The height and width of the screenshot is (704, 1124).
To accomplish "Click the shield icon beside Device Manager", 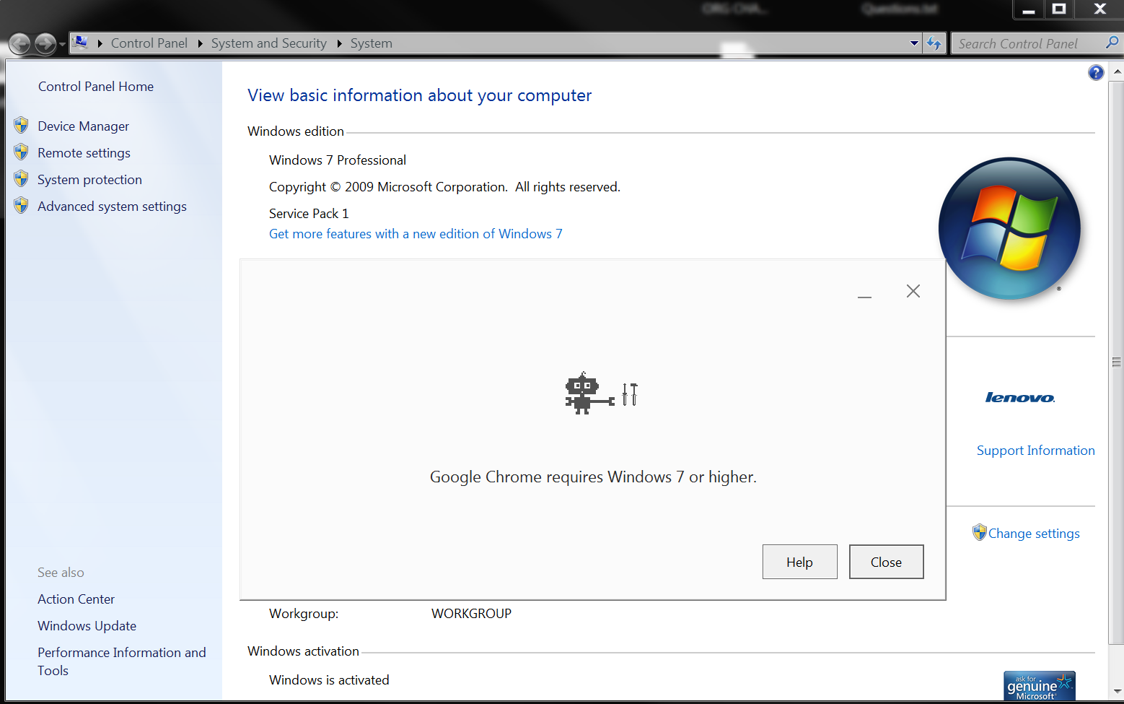I will point(21,126).
